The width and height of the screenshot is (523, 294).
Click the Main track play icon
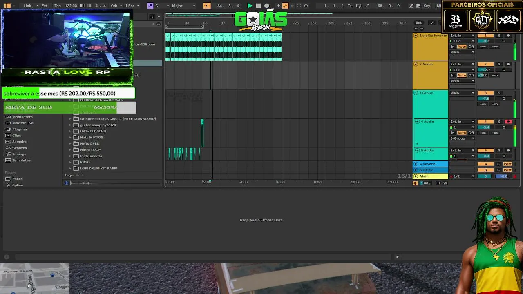click(x=416, y=176)
